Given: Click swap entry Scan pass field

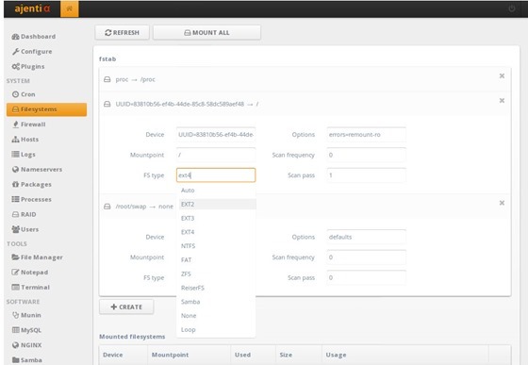Looking at the screenshot, I should pos(367,277).
